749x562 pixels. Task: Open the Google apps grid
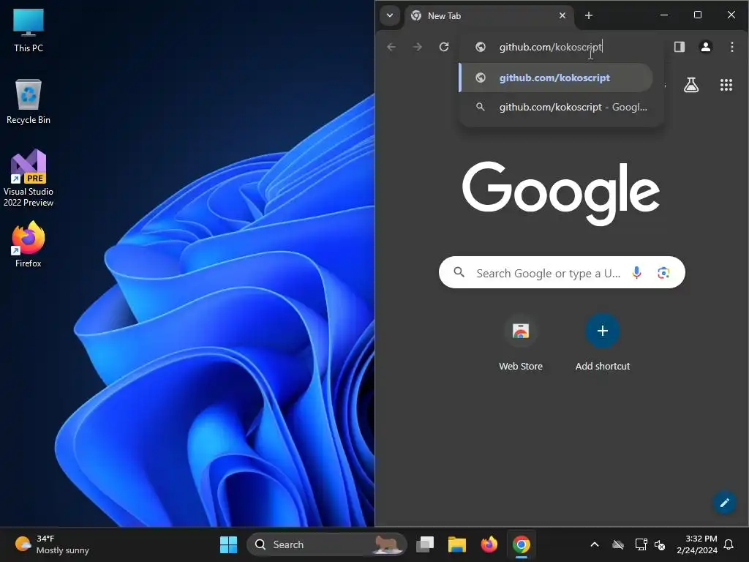tap(726, 85)
